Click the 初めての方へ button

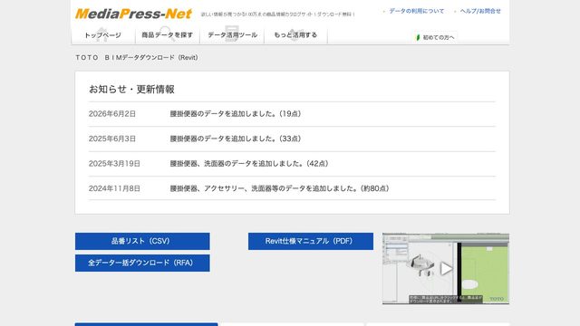point(435,37)
